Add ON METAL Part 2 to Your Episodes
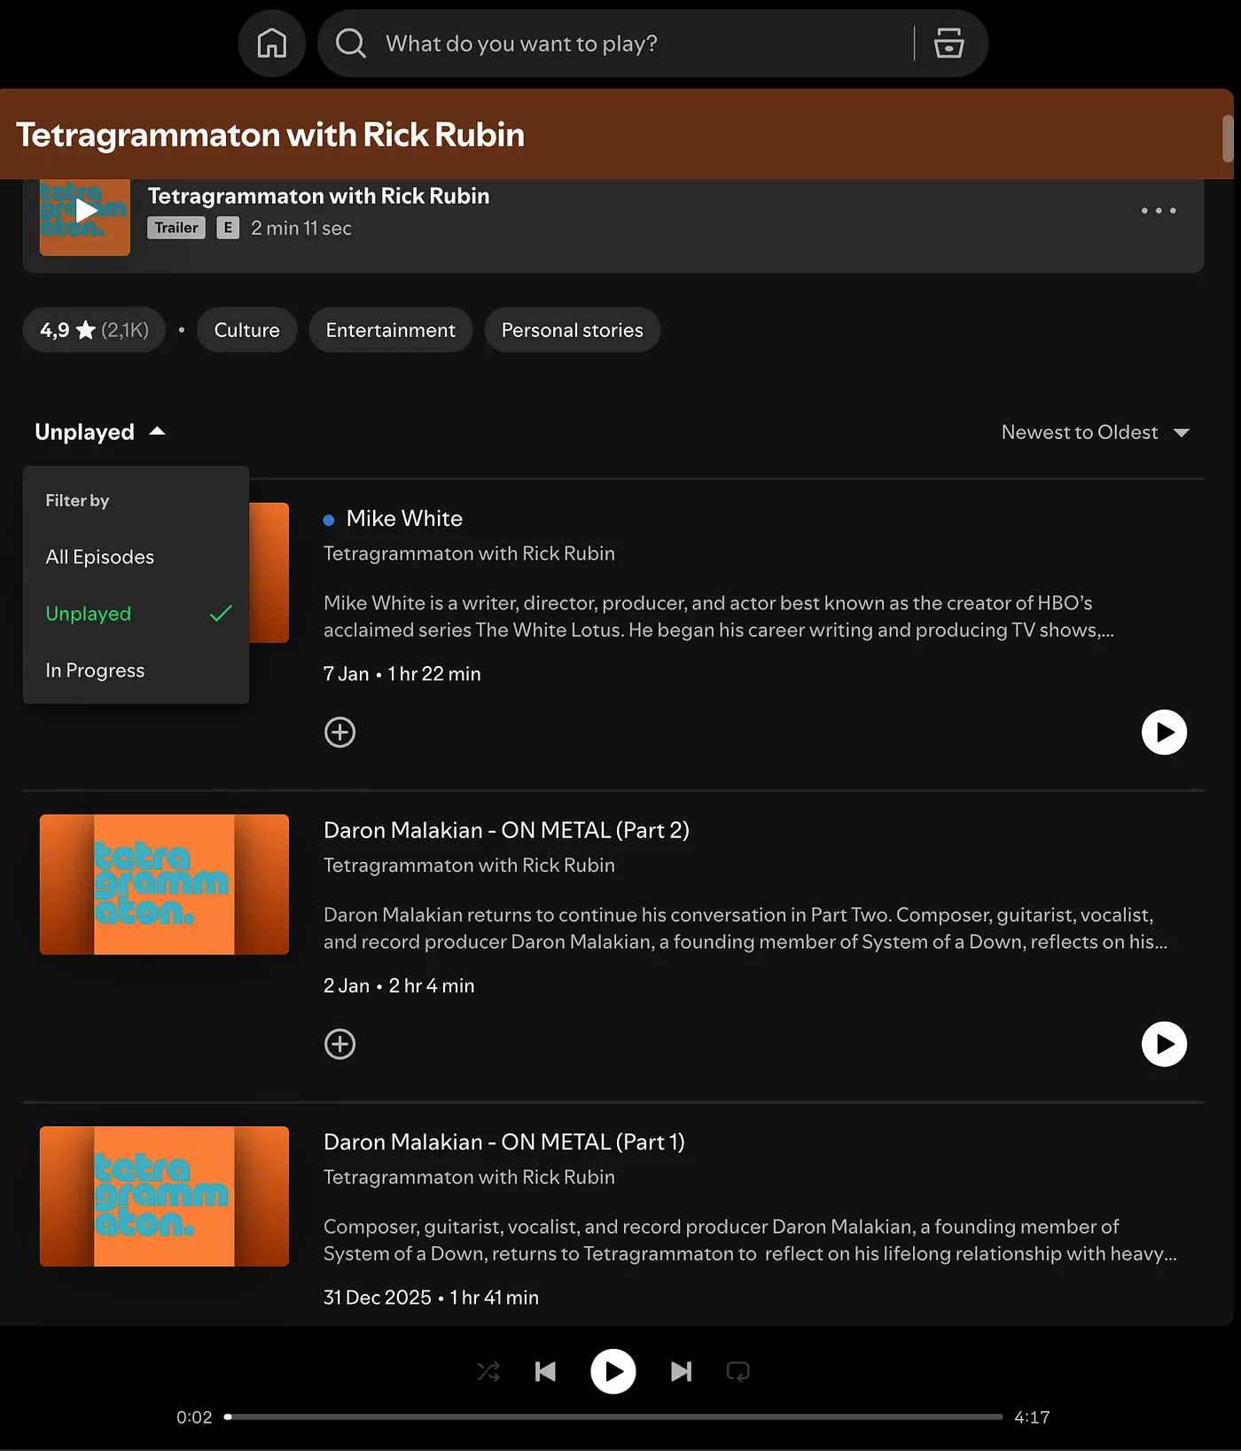 (x=340, y=1044)
